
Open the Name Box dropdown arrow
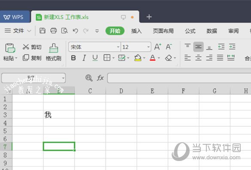(x=63, y=78)
